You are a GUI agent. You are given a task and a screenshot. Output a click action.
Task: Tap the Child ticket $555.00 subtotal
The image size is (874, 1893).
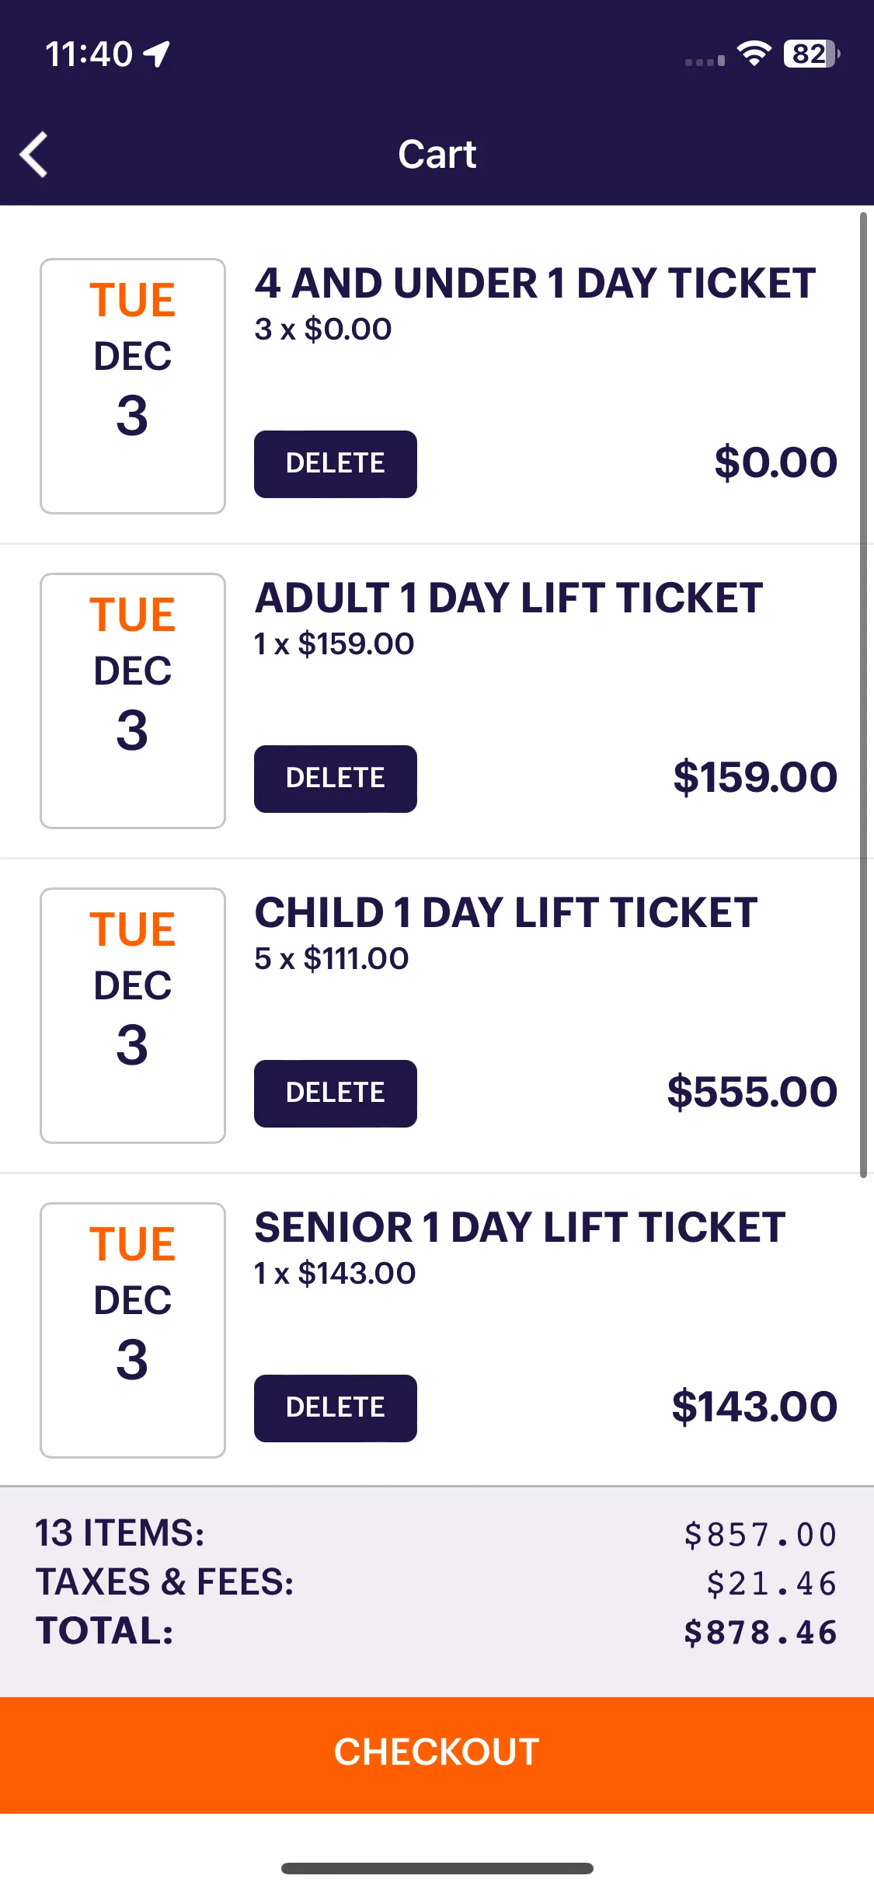tap(752, 1092)
